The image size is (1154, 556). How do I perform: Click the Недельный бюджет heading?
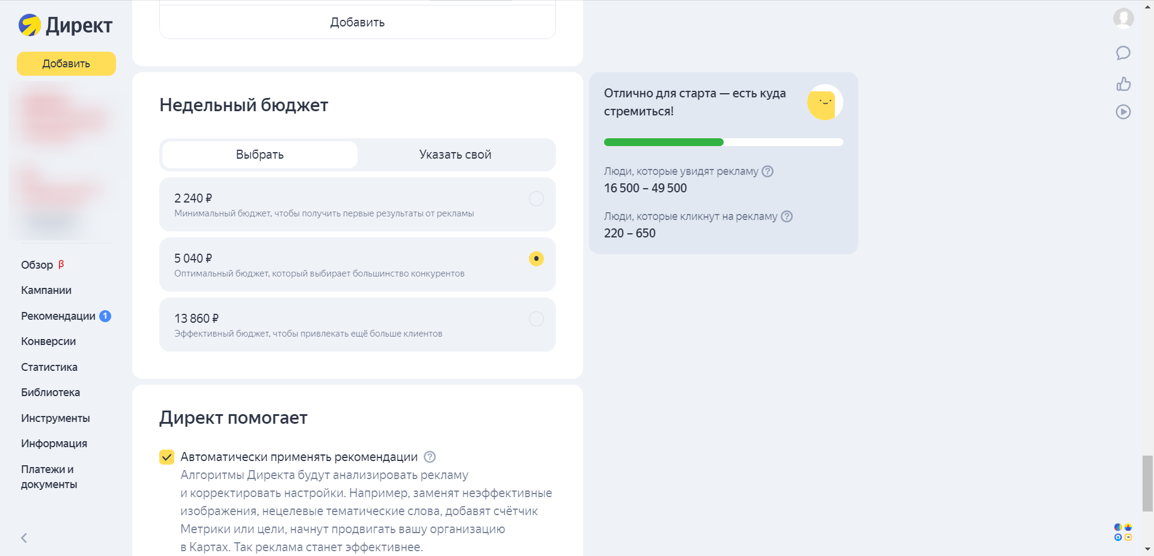click(243, 105)
